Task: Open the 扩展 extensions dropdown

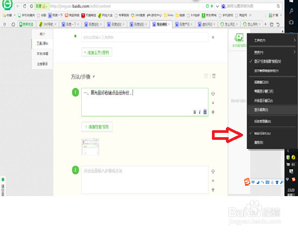Action: point(275,16)
